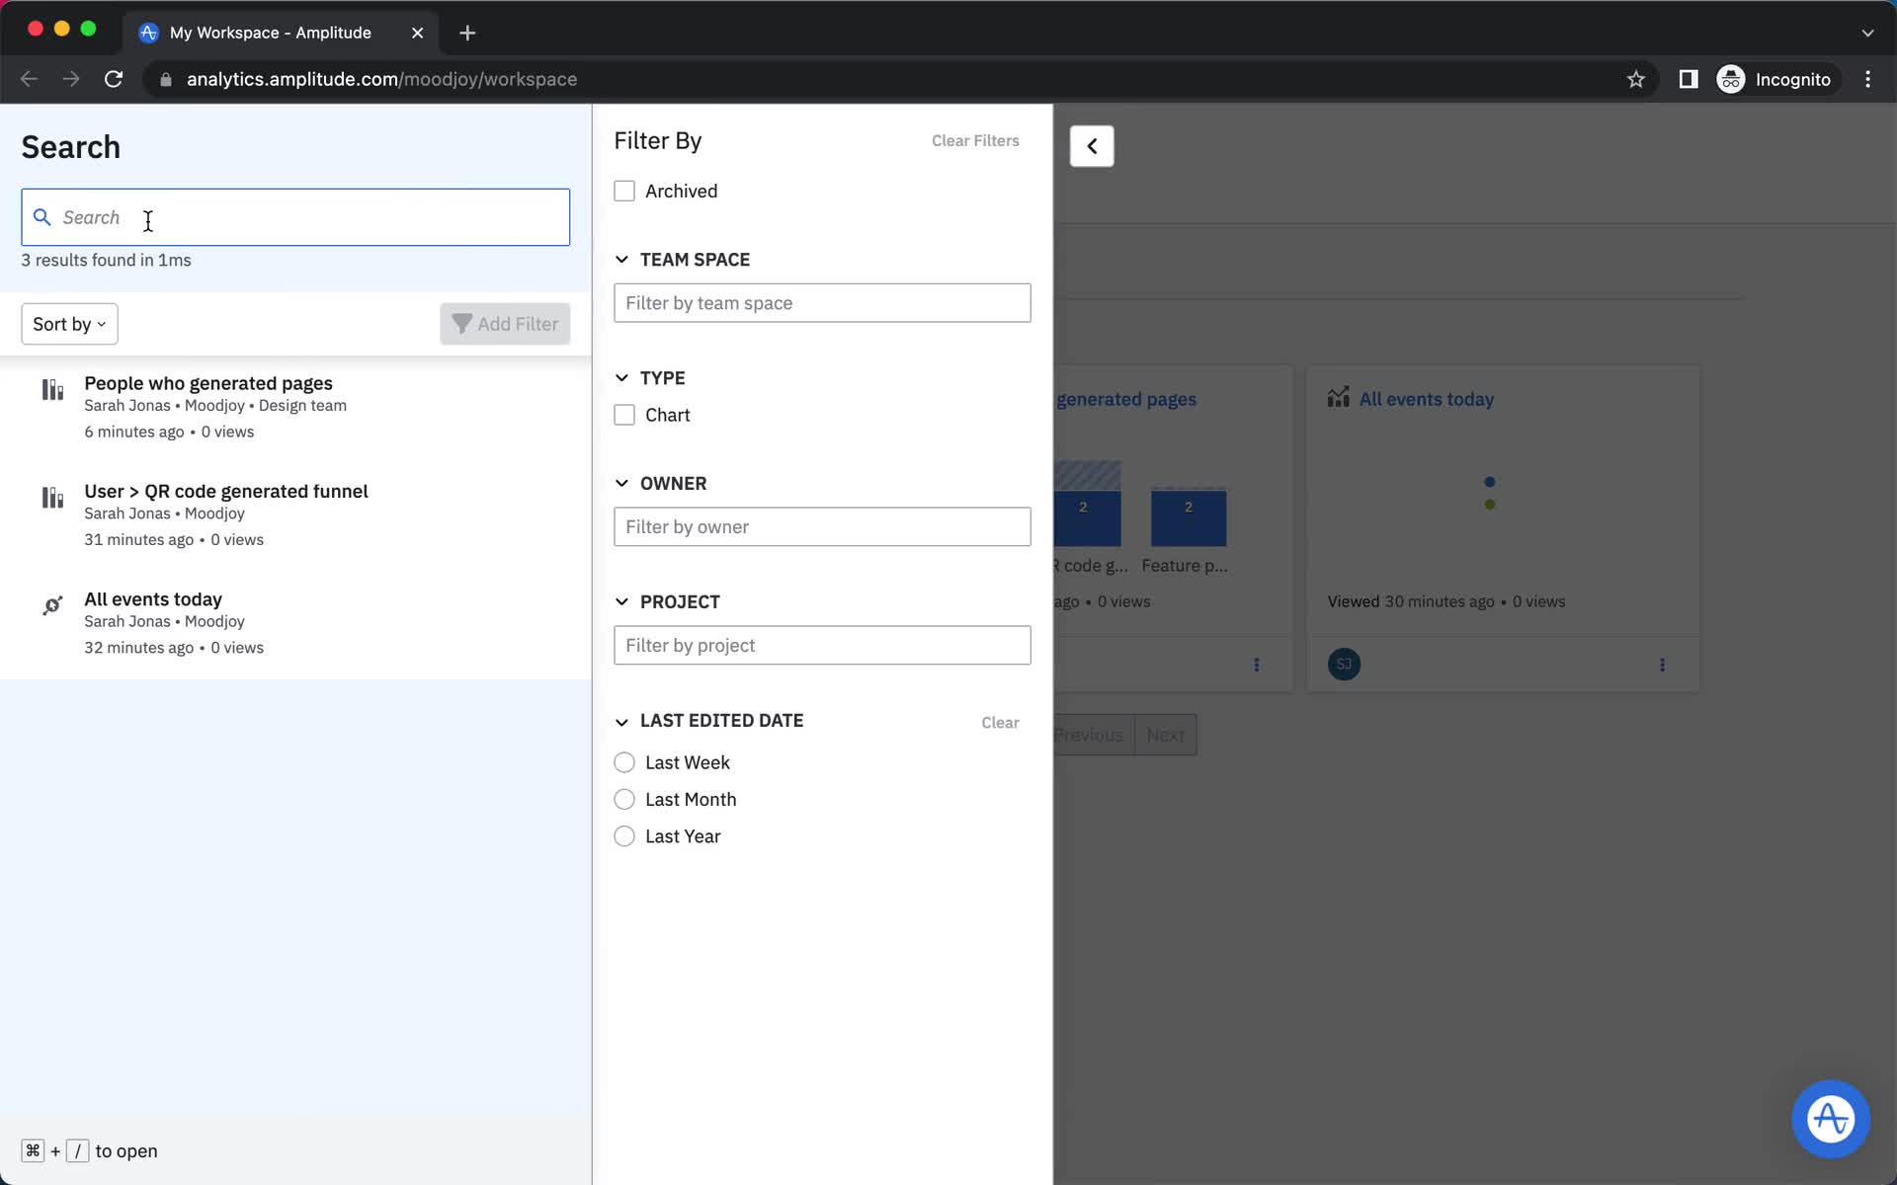Enable the Chart type filter checkbox

click(624, 414)
